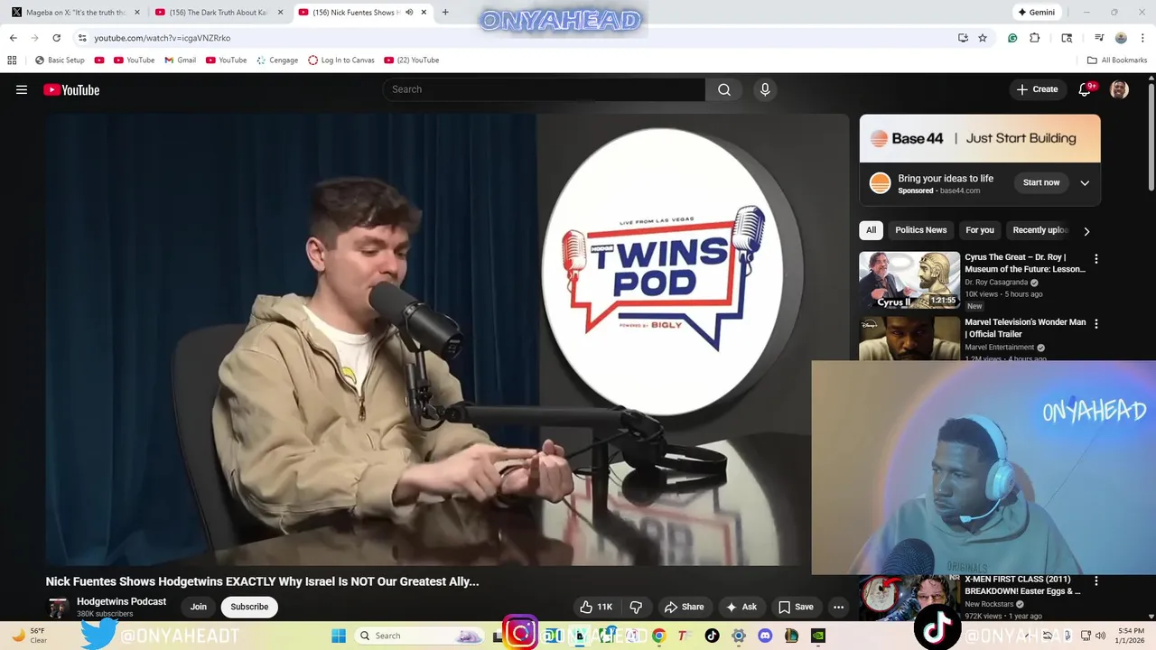Open Windows Start menu
Image resolution: width=1156 pixels, height=650 pixels.
coord(339,636)
